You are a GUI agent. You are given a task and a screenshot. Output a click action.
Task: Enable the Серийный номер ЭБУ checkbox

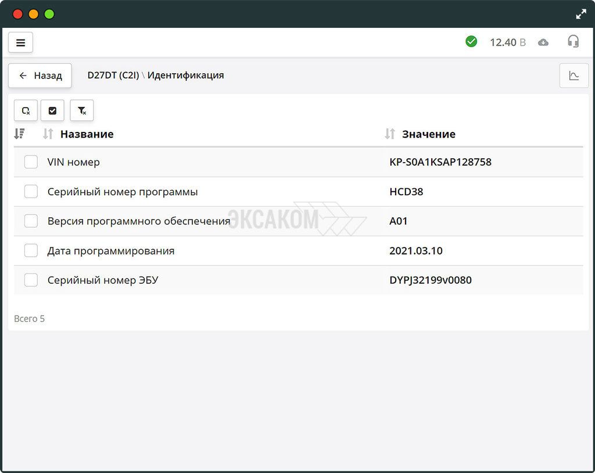coord(31,280)
